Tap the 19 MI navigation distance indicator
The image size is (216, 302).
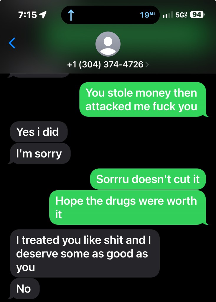point(147,15)
